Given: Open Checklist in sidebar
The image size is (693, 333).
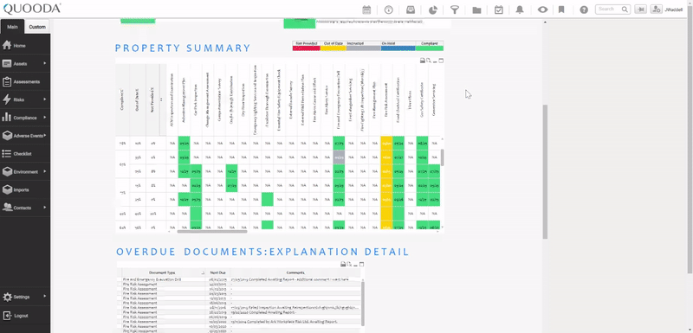Looking at the screenshot, I should click(x=25, y=154).
